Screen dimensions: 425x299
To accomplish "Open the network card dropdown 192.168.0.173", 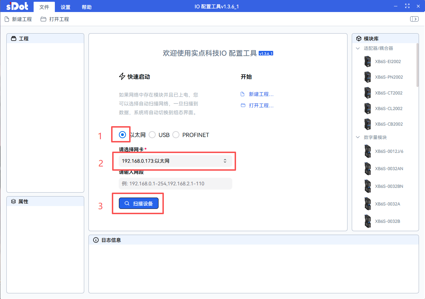I will (174, 161).
